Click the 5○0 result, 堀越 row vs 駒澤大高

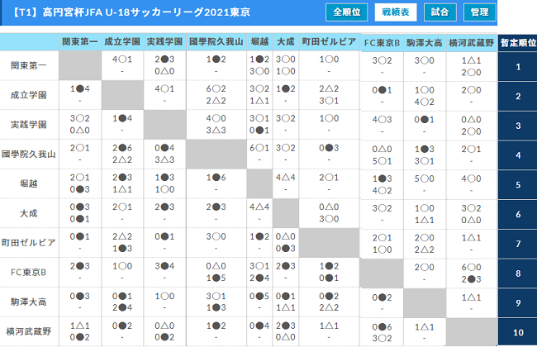pos(425,178)
